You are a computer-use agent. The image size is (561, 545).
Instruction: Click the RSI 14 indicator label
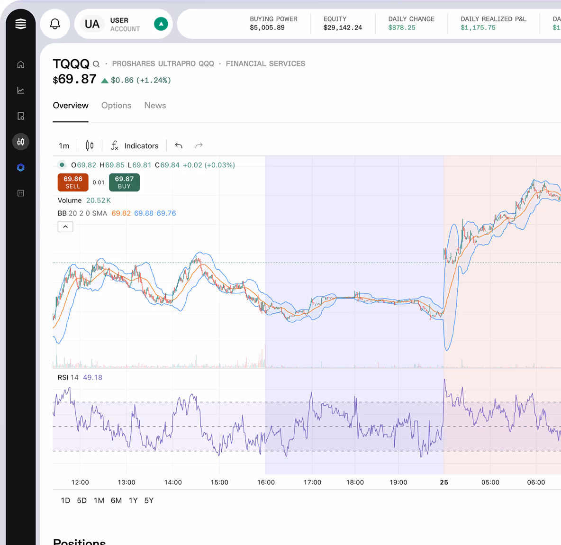(68, 378)
